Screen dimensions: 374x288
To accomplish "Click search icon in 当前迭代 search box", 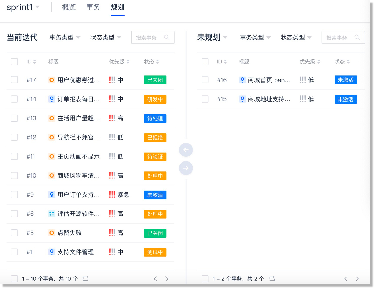I will click(167, 37).
